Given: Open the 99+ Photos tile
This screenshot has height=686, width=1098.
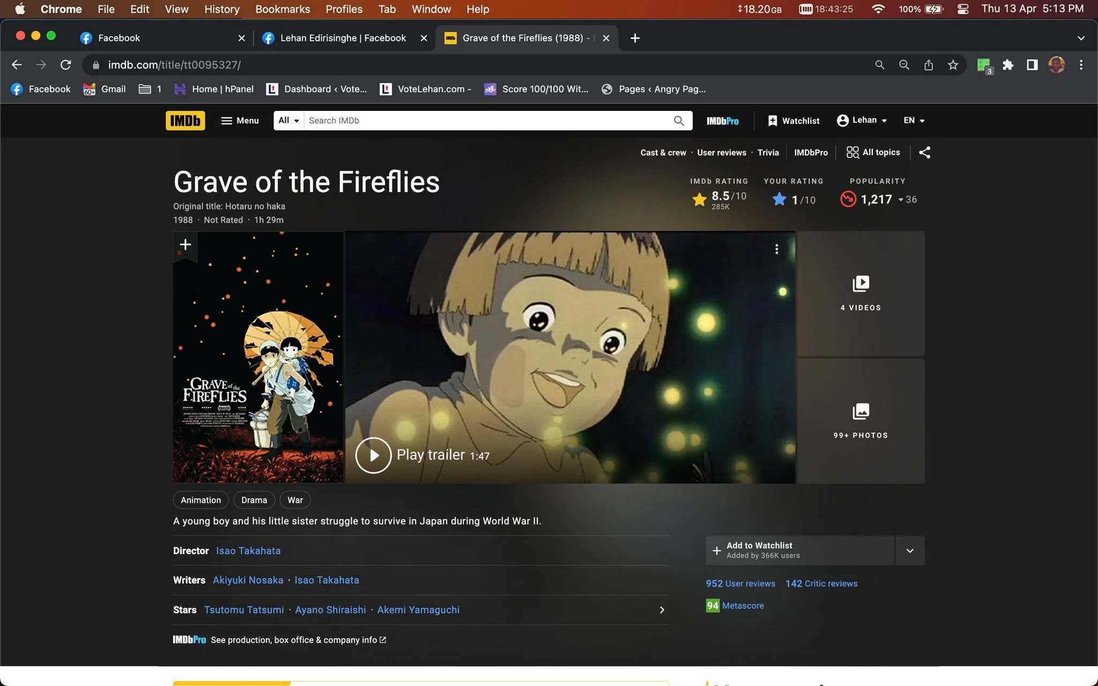Looking at the screenshot, I should 860,421.
